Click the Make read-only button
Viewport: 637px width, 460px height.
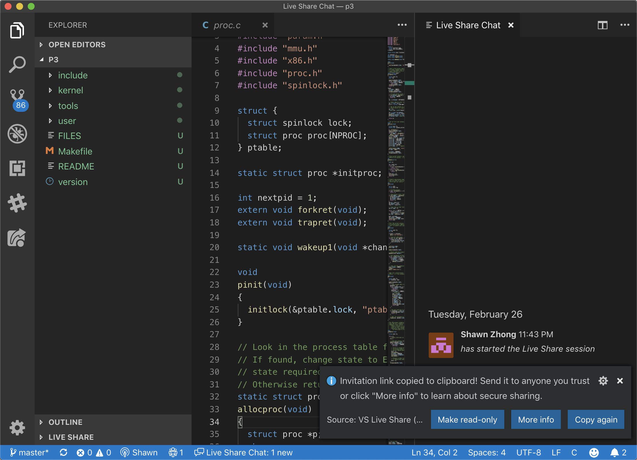[467, 420]
